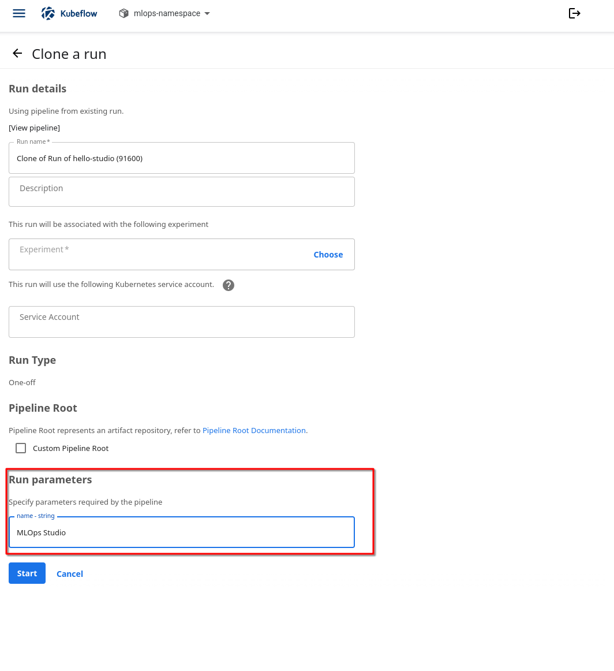Viewport: 614px width, 671px height.
Task: Edit the Run name field
Action: [182, 158]
